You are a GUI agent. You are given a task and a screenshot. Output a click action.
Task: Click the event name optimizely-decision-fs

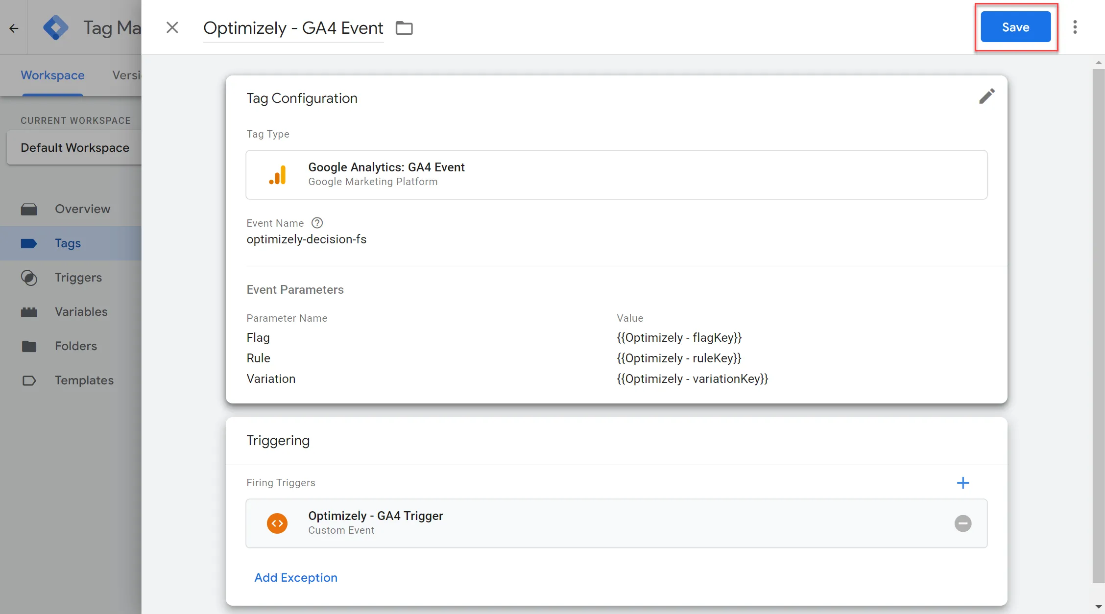(307, 239)
